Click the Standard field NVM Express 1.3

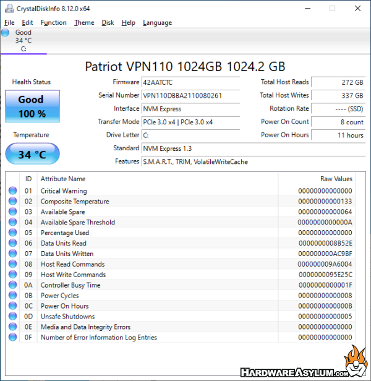254,148
